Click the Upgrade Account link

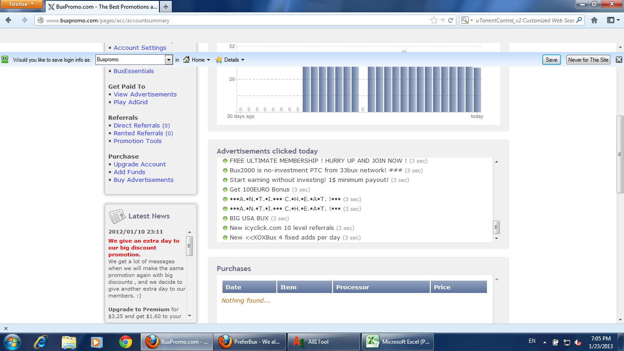[x=140, y=165]
